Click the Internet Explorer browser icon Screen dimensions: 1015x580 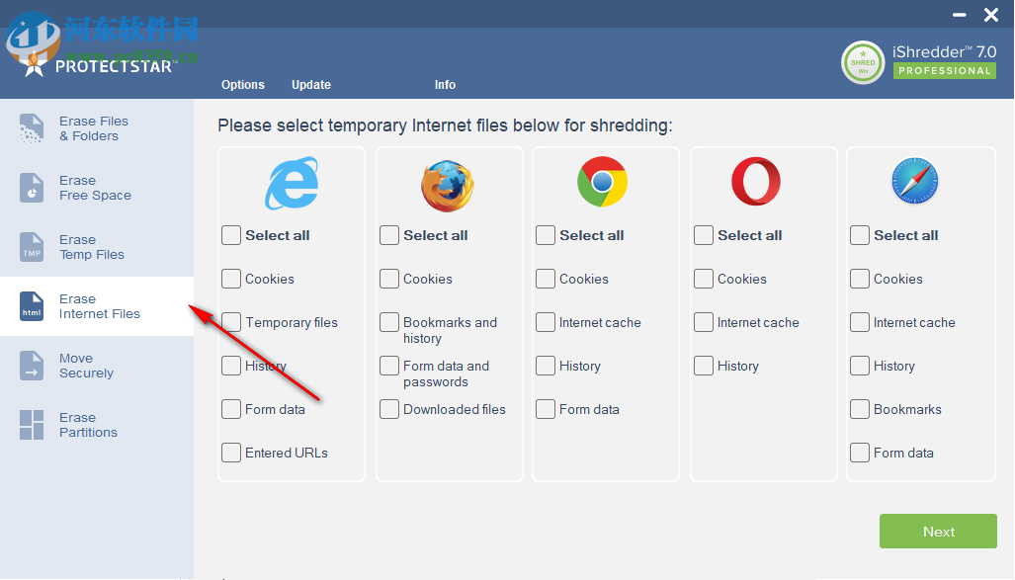[x=292, y=183]
